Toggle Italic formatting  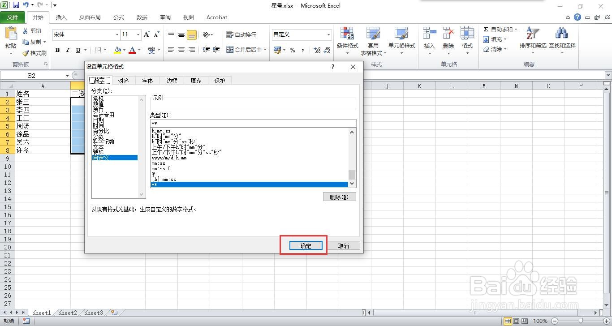coord(68,50)
